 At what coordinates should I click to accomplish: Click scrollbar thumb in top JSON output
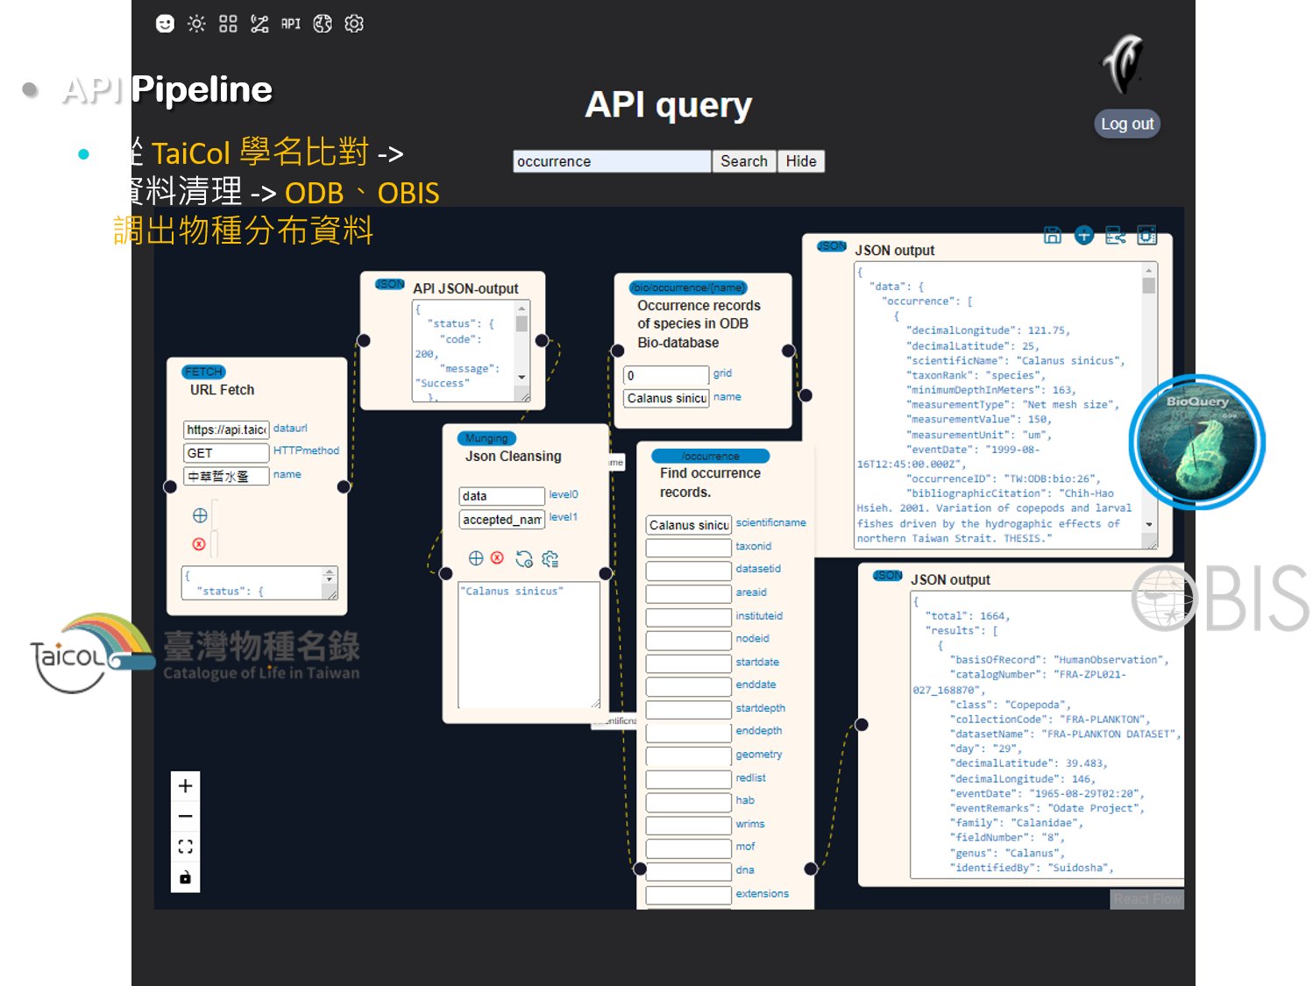(1149, 286)
